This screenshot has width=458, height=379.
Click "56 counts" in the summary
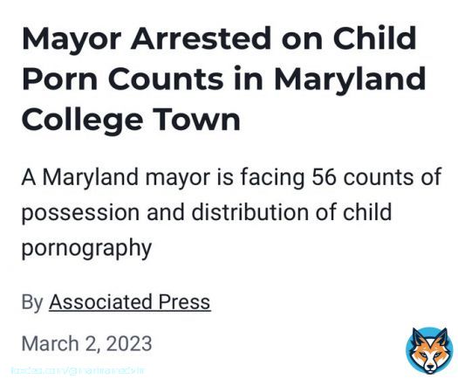363,177
